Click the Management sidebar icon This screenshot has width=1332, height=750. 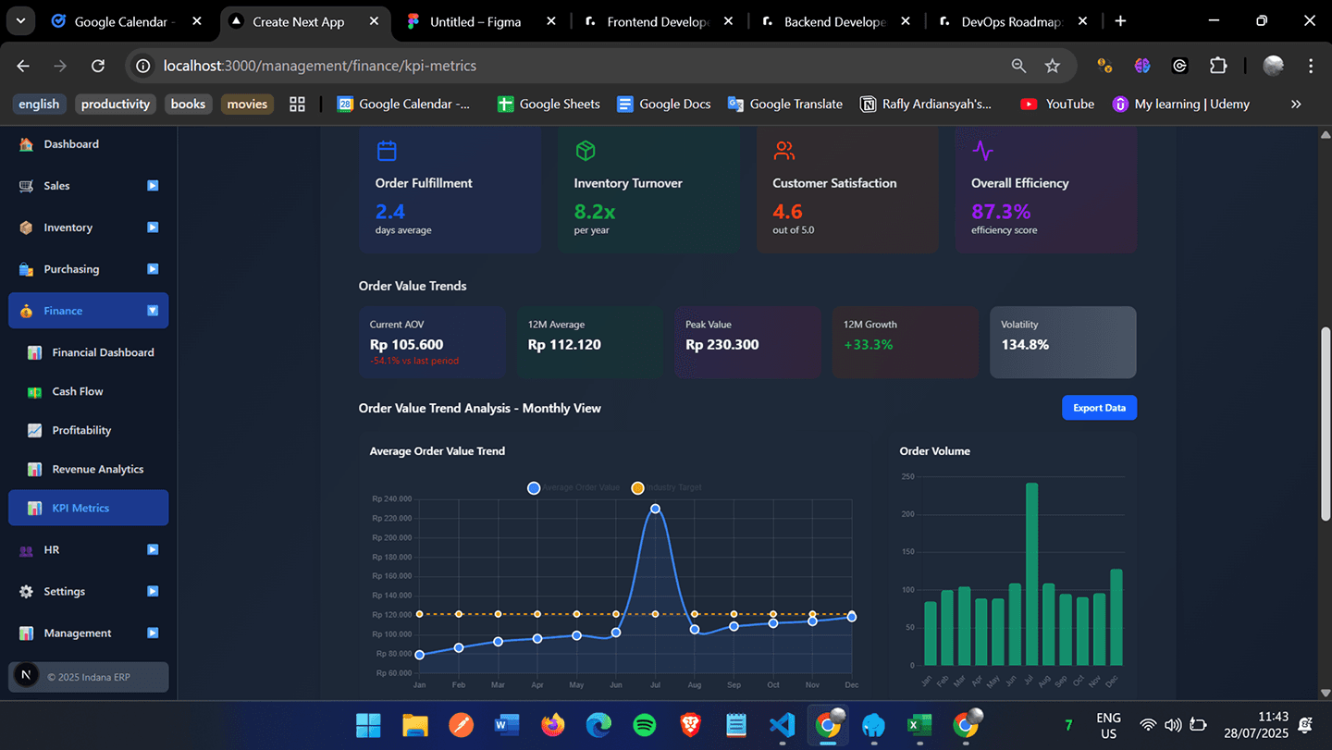click(26, 633)
